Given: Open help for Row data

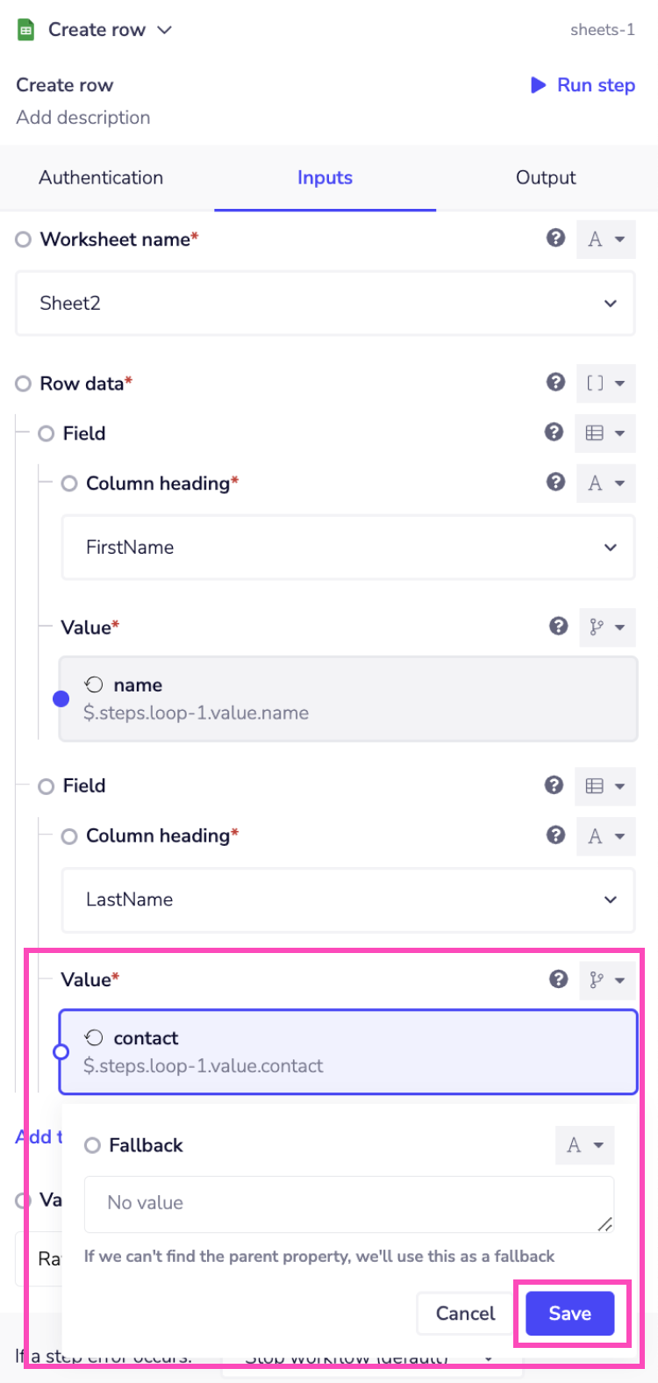Looking at the screenshot, I should point(555,382).
